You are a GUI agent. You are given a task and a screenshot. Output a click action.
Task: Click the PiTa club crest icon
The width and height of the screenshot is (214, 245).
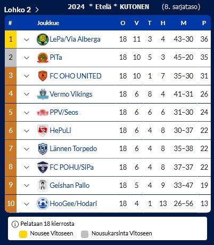[x=43, y=58]
